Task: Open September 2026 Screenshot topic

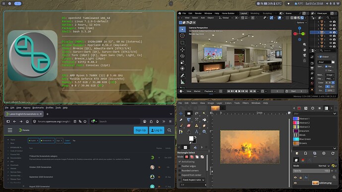Action: (41, 177)
